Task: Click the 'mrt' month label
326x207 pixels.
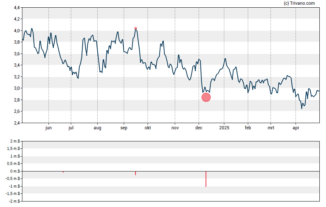Action: 271,128
